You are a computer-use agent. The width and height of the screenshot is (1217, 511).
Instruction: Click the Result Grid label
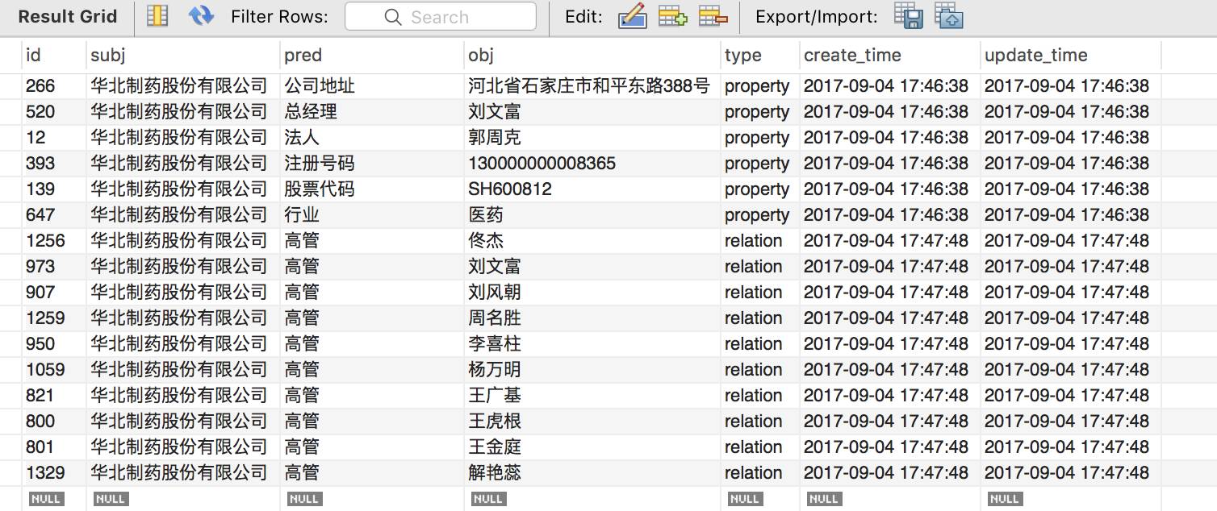coord(68,16)
